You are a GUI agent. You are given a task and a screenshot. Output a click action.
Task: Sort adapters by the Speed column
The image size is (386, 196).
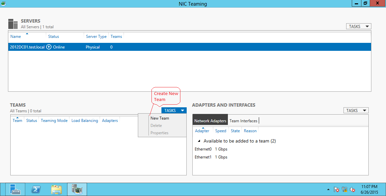[221, 131]
